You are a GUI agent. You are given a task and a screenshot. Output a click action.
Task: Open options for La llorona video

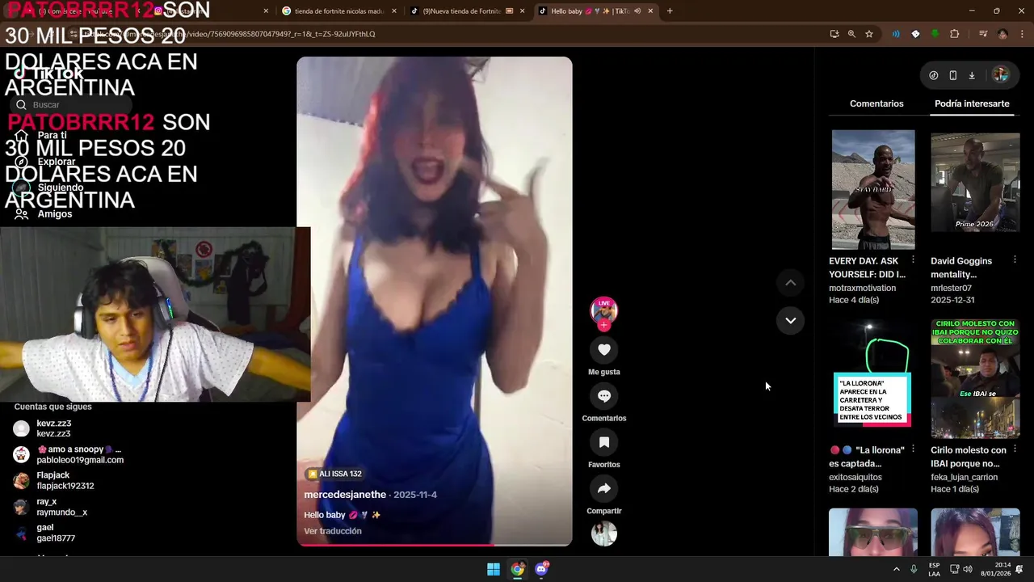point(913,449)
